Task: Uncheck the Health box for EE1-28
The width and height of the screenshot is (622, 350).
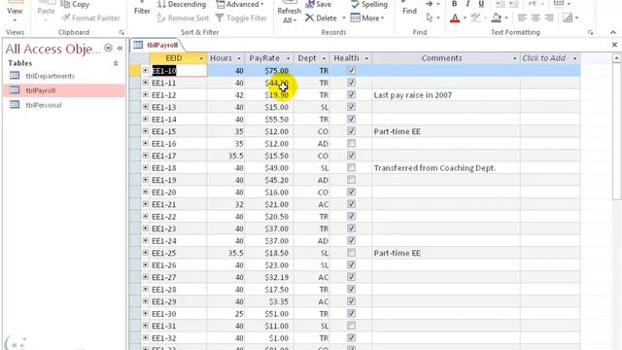Action: [x=351, y=290]
